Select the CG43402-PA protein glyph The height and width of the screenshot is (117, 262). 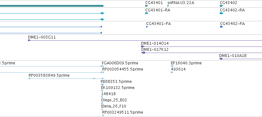(222, 27)
